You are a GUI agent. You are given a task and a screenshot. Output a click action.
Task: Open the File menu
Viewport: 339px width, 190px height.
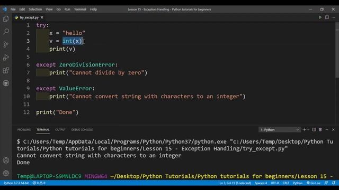pyautogui.click(x=13, y=9)
